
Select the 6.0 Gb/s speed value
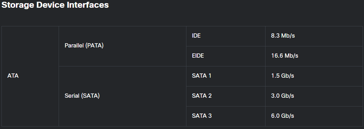[282, 116]
